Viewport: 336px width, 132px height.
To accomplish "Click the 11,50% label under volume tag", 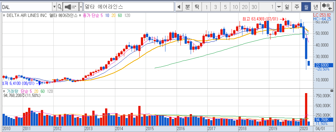I will coord(322,124).
